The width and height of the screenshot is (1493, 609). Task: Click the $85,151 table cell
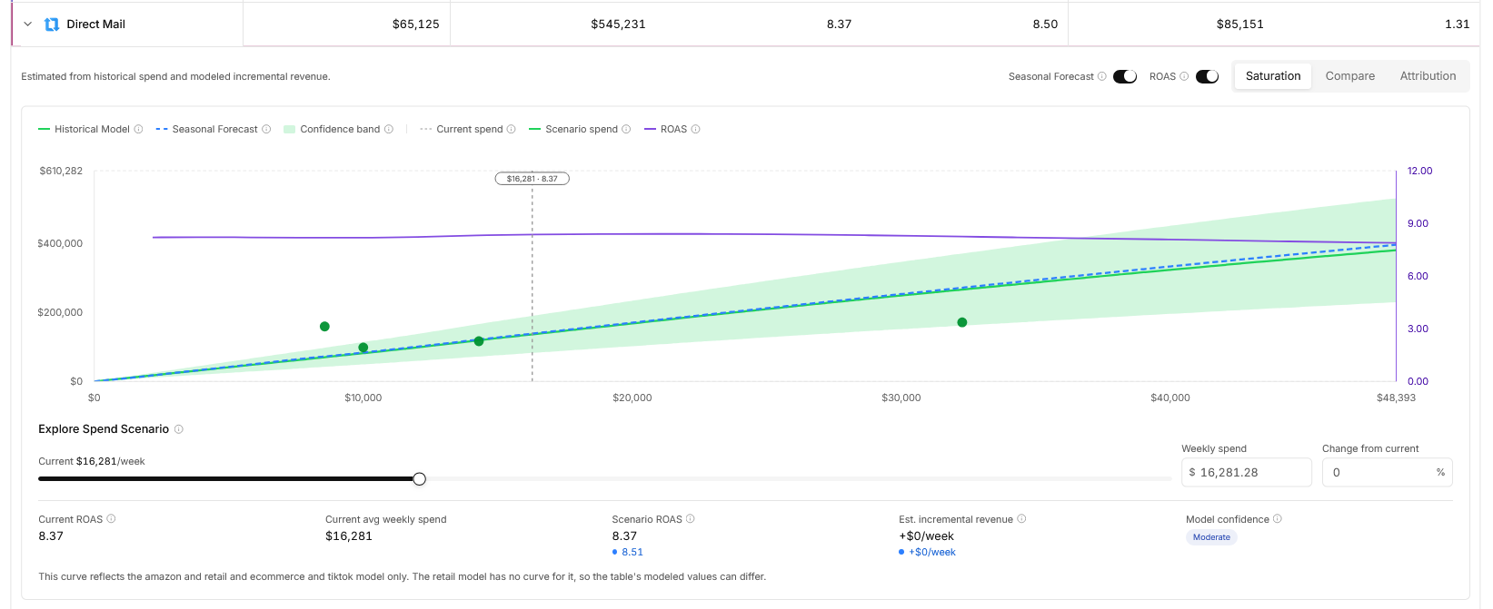click(x=1239, y=25)
